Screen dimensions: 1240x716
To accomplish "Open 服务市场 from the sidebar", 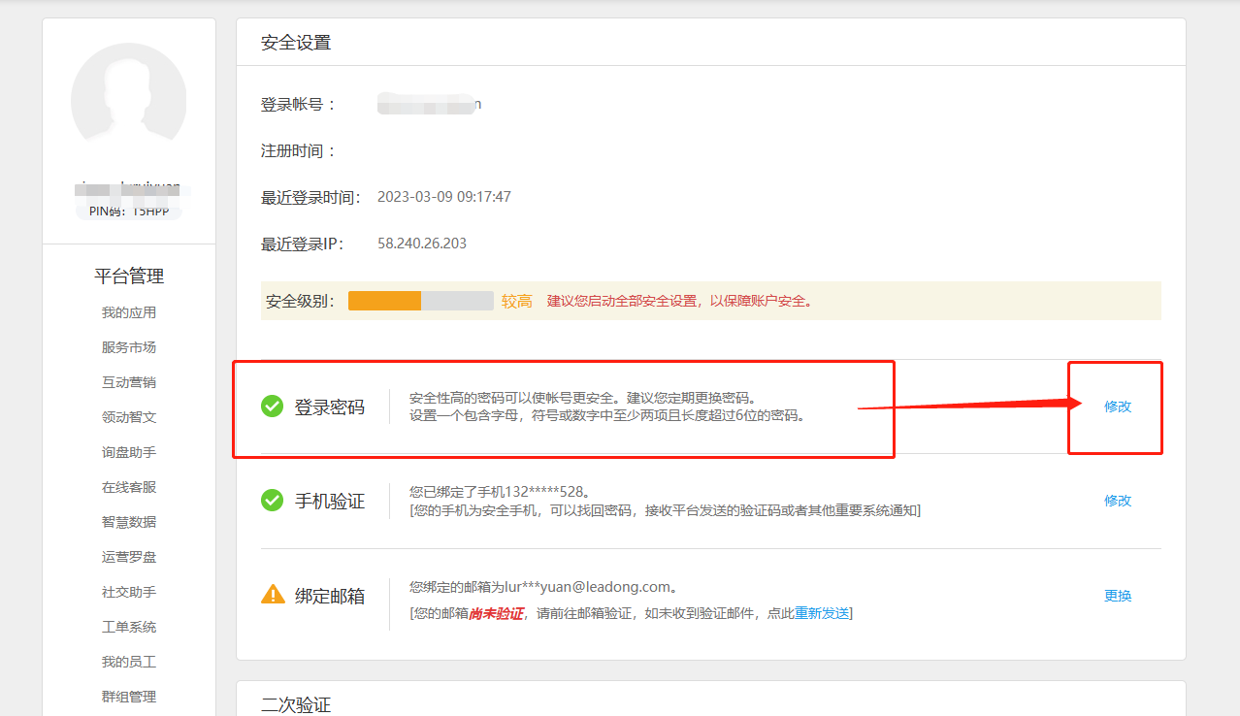I will [x=128, y=346].
